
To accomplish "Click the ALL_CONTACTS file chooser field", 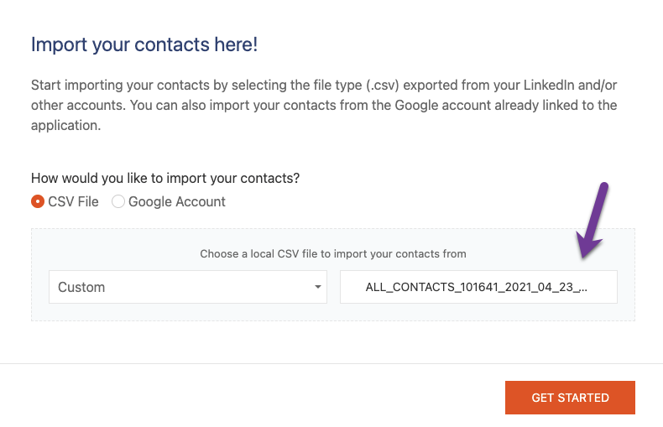I will point(478,287).
